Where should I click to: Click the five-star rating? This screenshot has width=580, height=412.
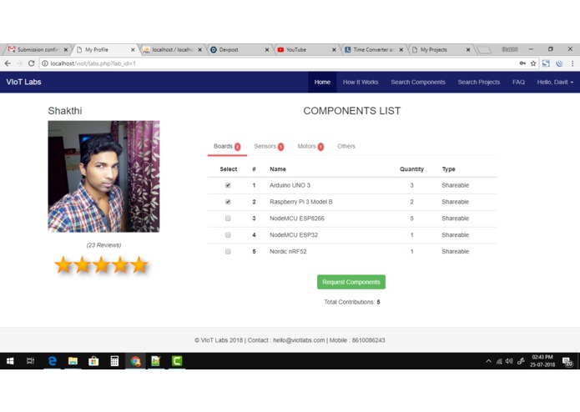click(101, 265)
